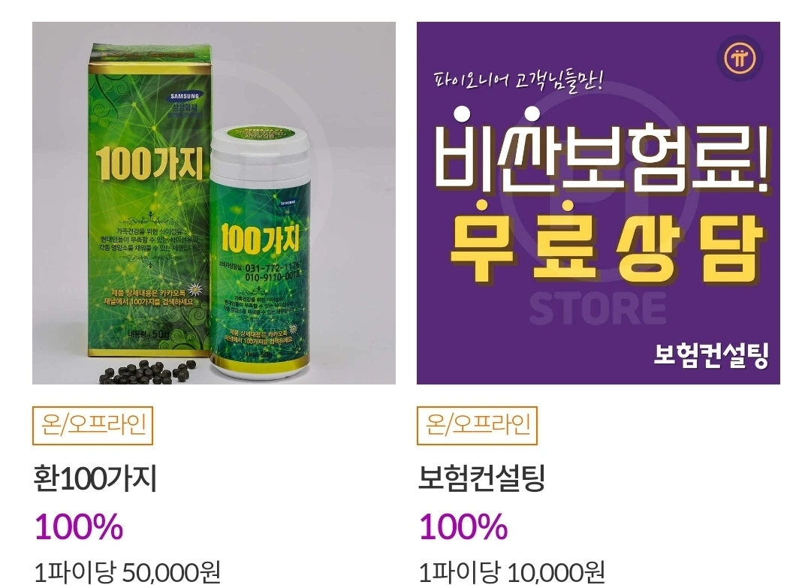Click the 1파이당 10,000원 price
811x585 pixels.
(x=511, y=572)
